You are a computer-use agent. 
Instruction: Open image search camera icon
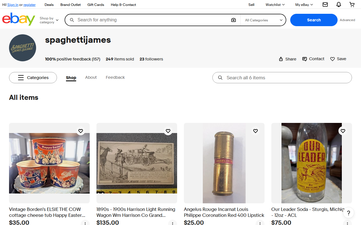(x=233, y=20)
